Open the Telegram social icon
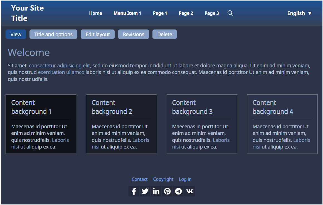Image resolution: width=323 pixels, height=205 pixels. pos(178,191)
